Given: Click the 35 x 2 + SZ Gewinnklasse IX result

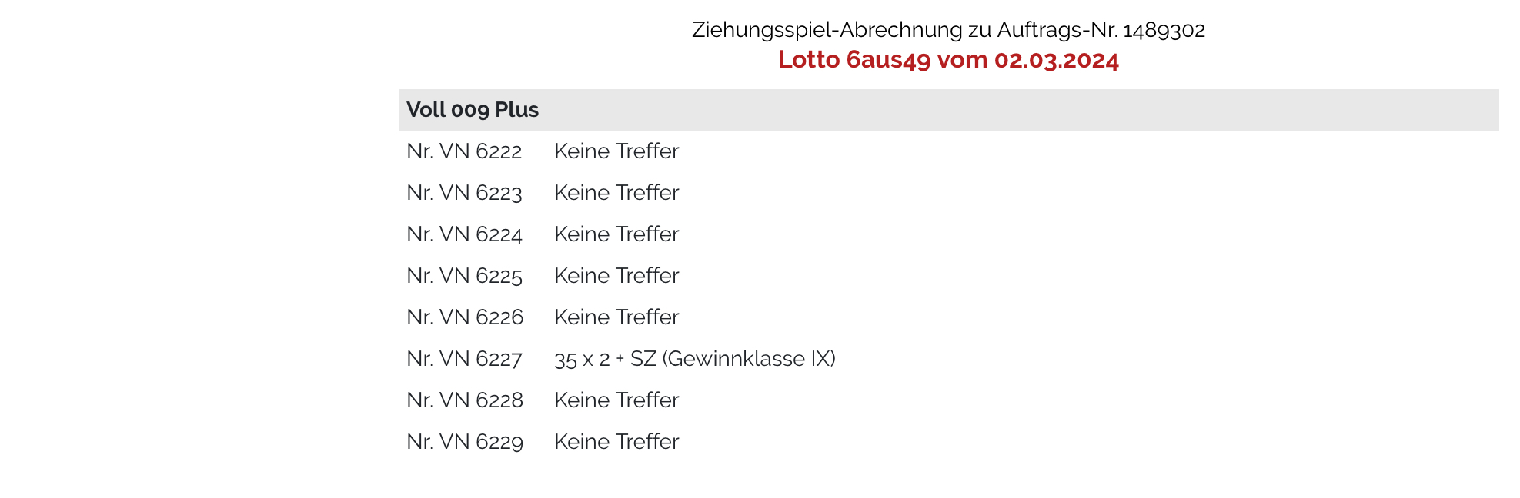Looking at the screenshot, I should point(695,359).
